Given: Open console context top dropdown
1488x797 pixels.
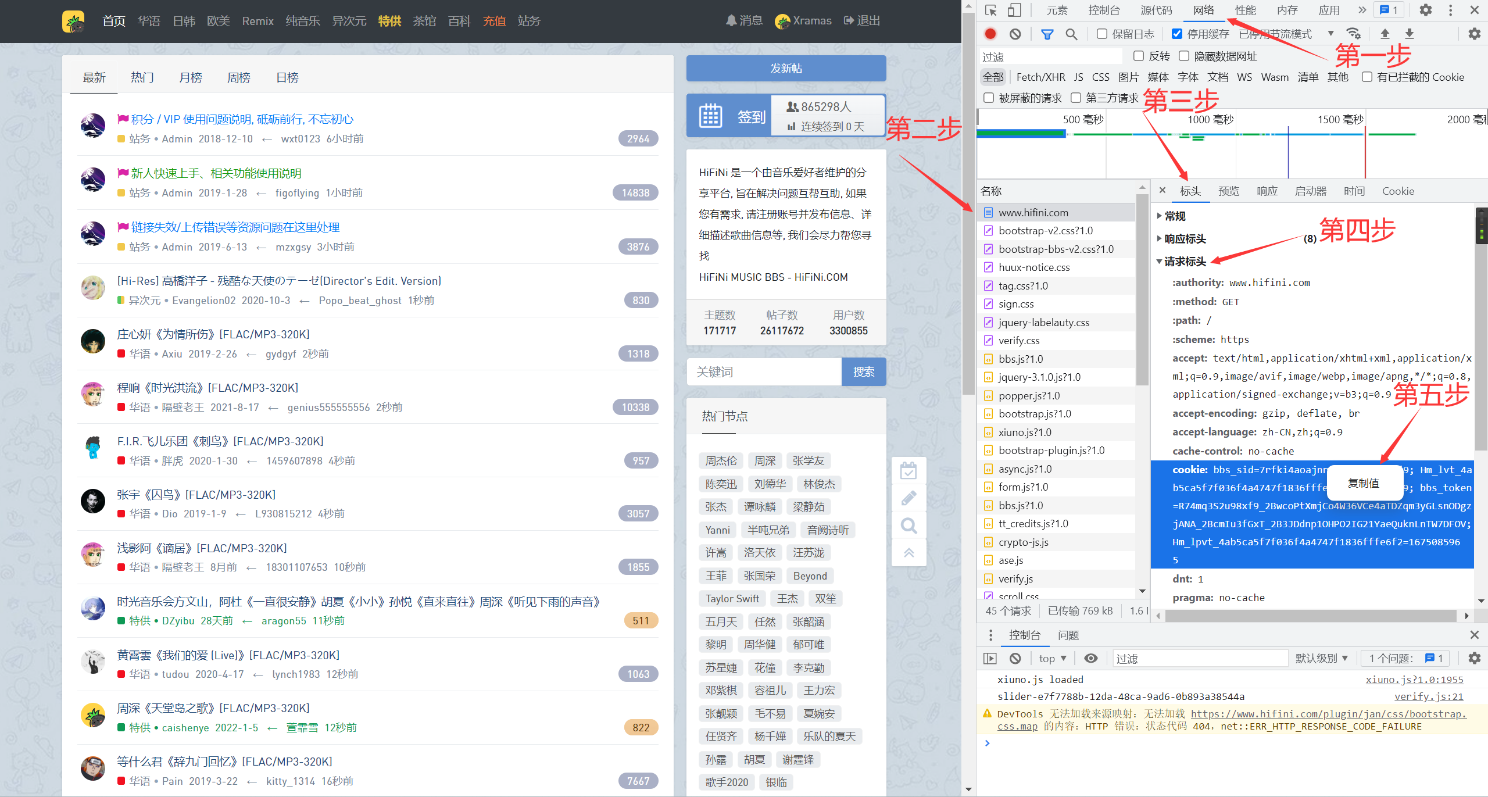Looking at the screenshot, I should [1052, 659].
